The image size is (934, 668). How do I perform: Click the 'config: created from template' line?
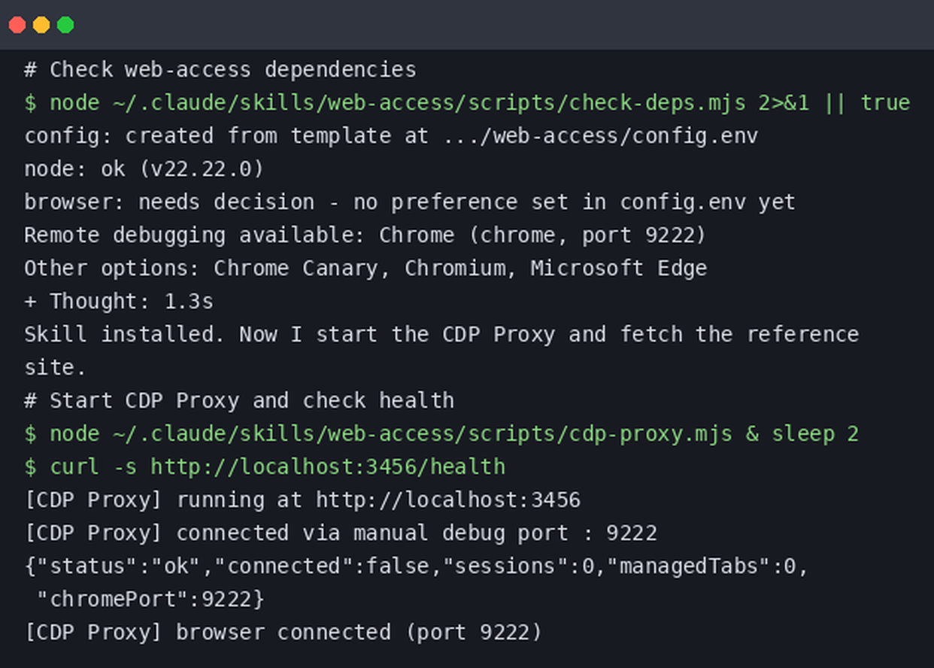point(391,136)
